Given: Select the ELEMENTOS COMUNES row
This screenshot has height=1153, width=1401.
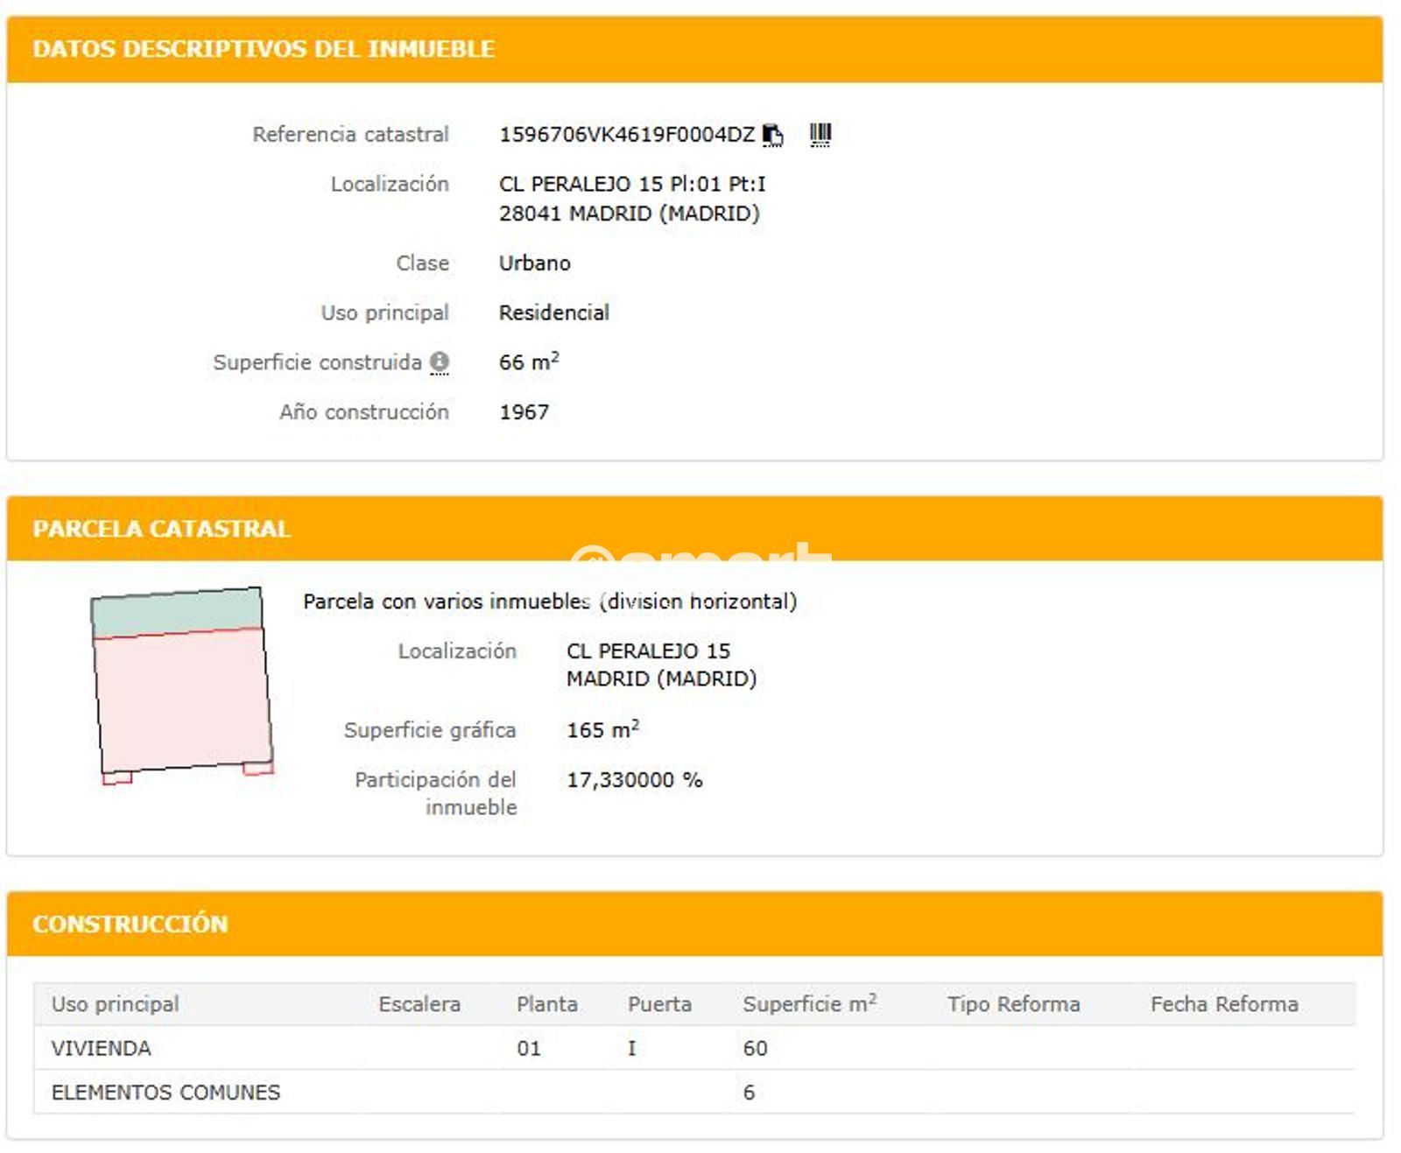Looking at the screenshot, I should 165,1093.
